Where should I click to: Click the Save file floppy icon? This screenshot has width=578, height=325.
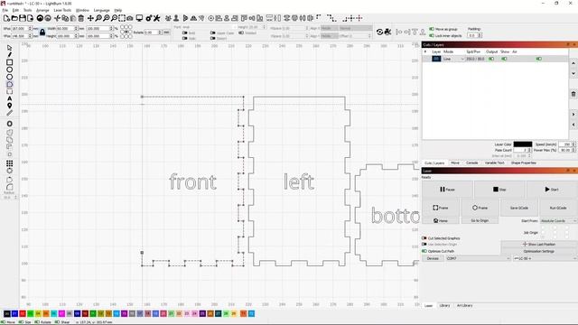pos(22,18)
